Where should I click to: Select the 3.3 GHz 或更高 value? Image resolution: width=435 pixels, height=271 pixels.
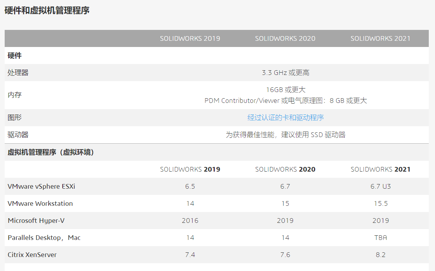pos(286,73)
